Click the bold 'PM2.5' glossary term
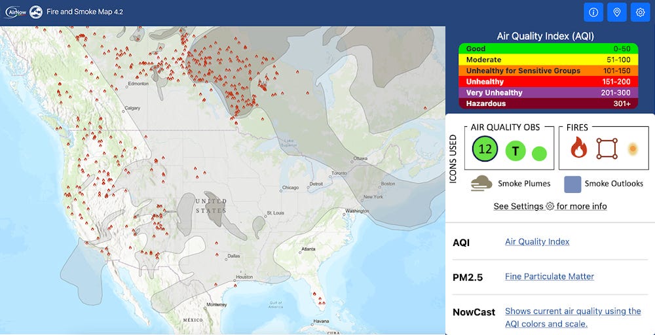This screenshot has height=335, width=655. pyautogui.click(x=468, y=277)
